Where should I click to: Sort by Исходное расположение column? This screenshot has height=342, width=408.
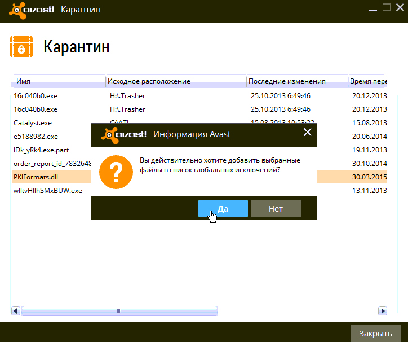(175, 81)
